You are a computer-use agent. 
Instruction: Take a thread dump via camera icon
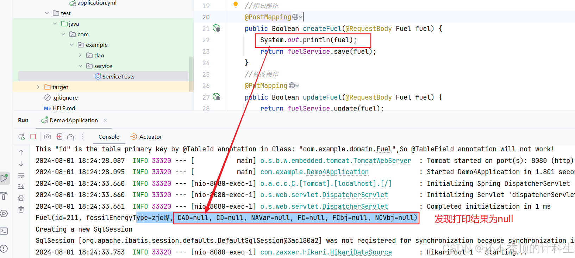pos(48,137)
